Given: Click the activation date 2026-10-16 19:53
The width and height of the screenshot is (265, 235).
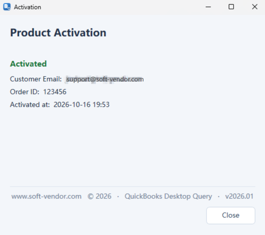Looking at the screenshot, I should pos(82,105).
